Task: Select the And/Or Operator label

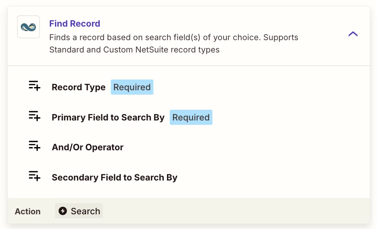Action: tap(88, 147)
